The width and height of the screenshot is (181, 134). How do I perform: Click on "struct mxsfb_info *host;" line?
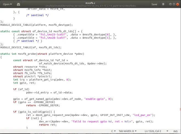pos(32,70)
